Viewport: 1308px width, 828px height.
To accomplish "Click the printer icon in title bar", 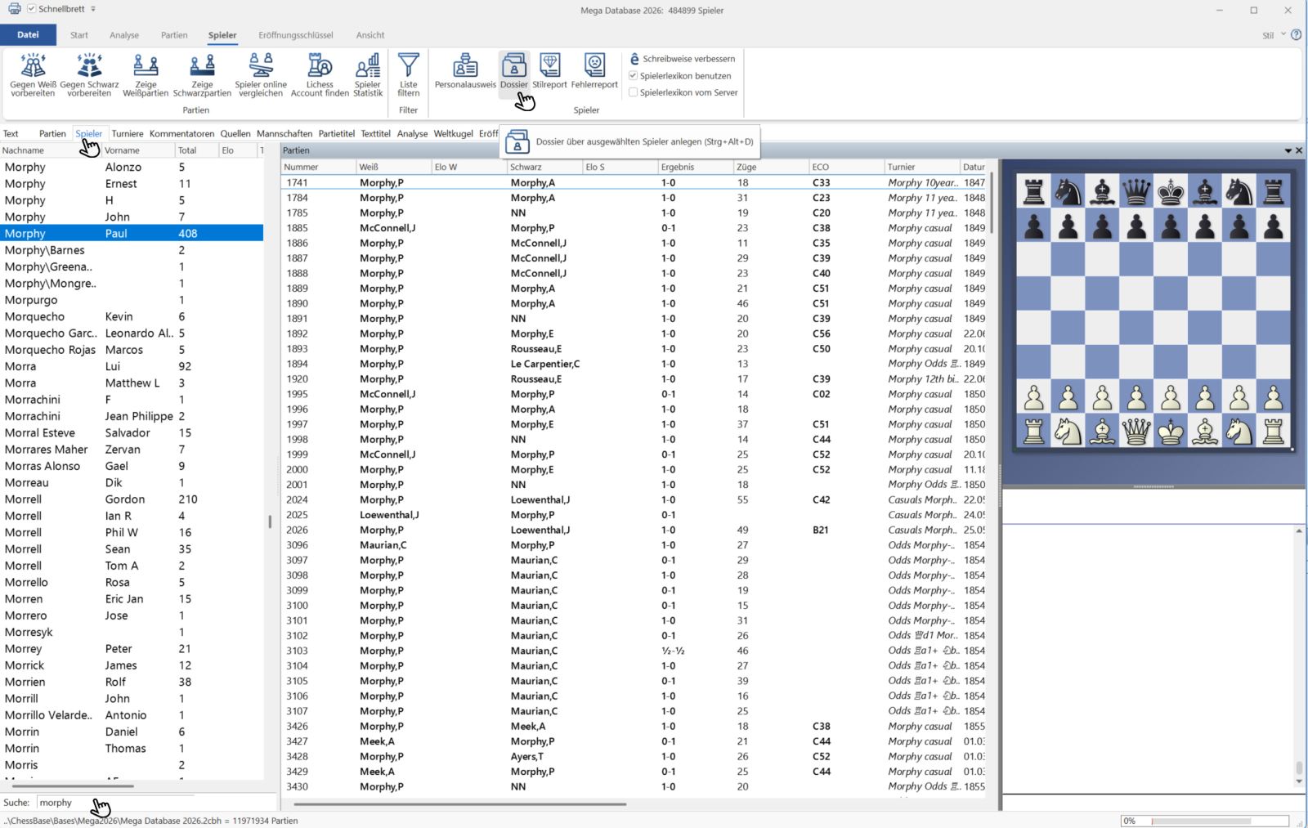I will (14, 9).
